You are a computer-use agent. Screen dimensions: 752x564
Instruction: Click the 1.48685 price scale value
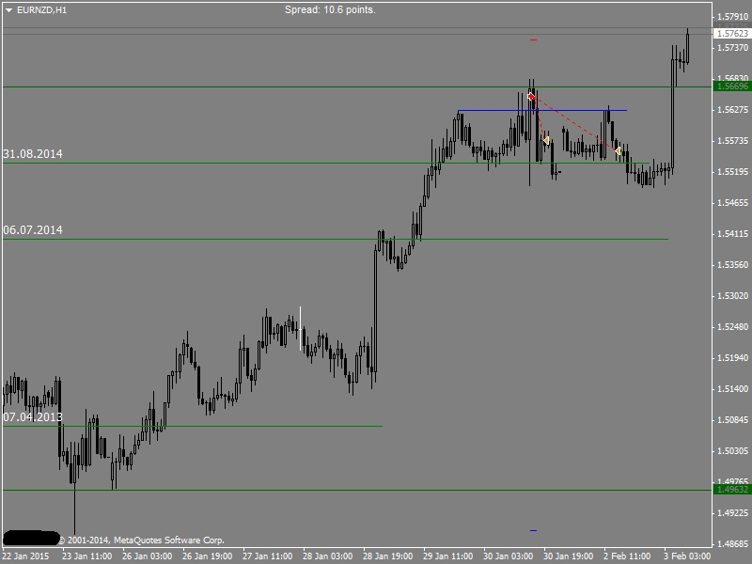point(732,544)
